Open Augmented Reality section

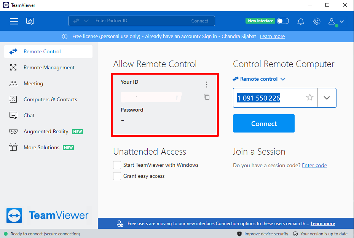click(x=48, y=132)
